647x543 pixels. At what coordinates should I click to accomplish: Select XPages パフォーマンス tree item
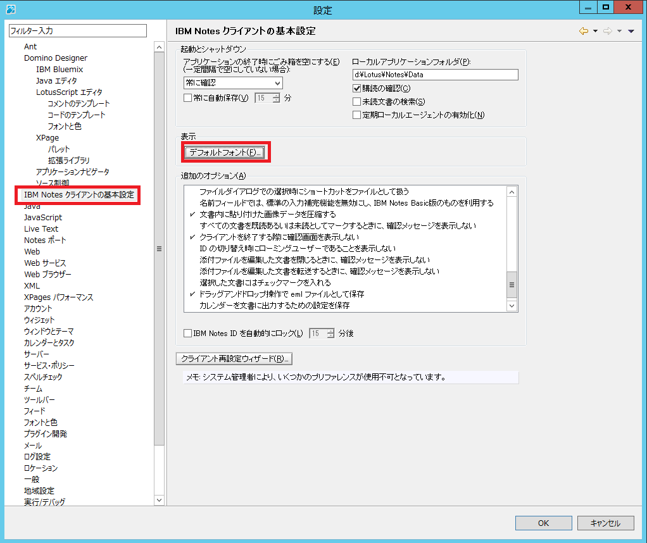click(x=59, y=297)
